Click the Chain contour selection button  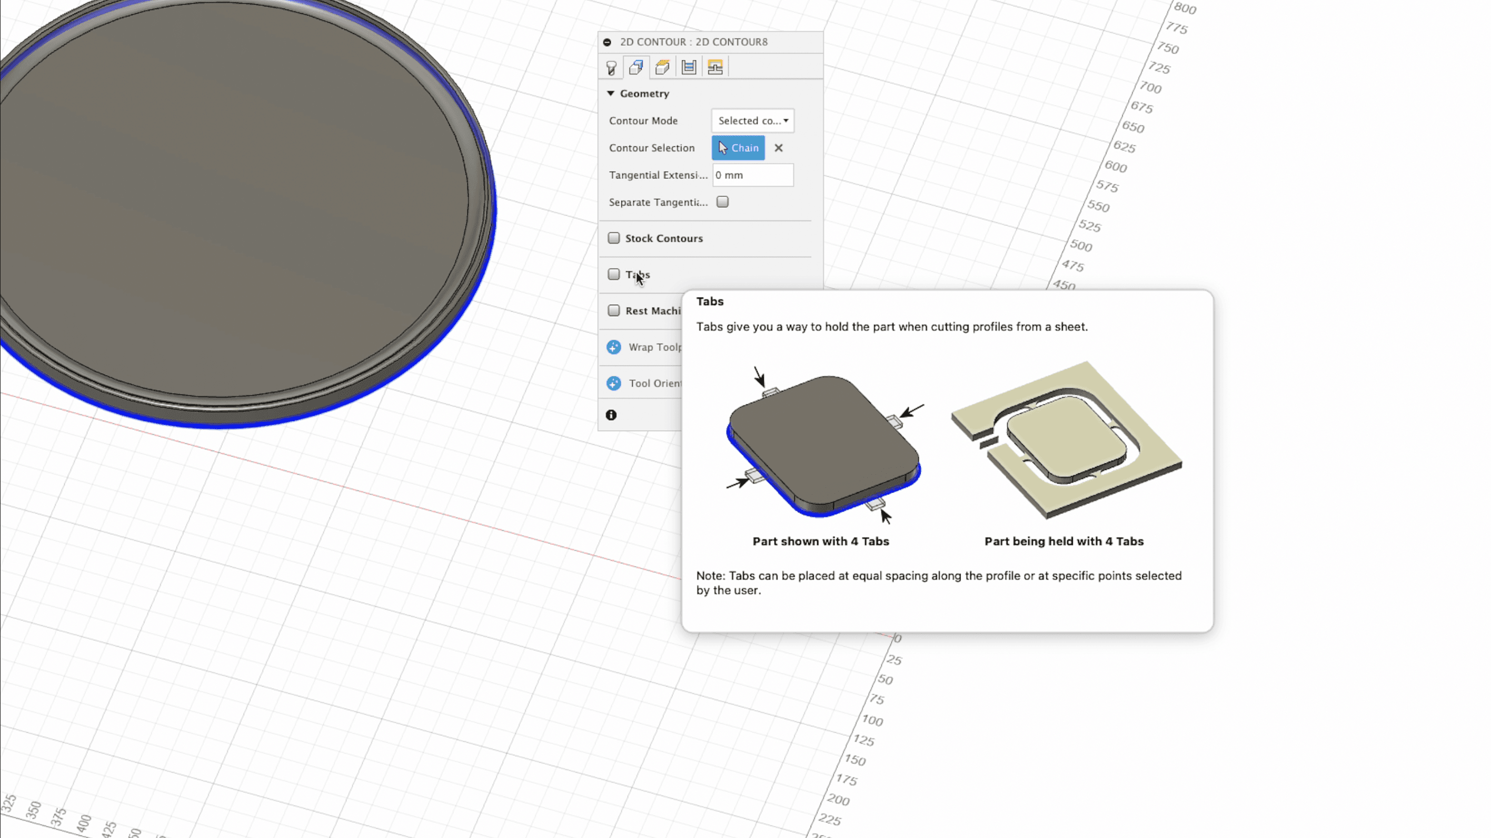738,147
